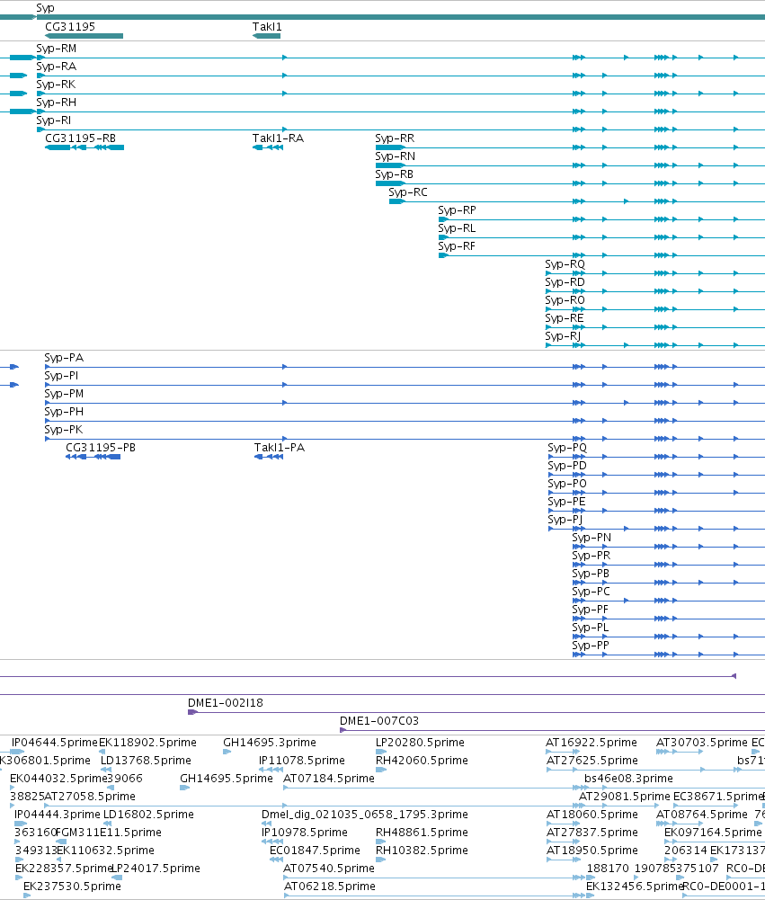The image size is (765, 900).
Task: Select transcript Syp-RL
Action: point(457,227)
